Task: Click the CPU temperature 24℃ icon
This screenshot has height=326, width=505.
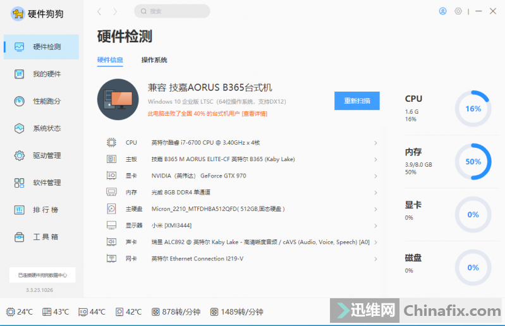Action: click(11, 312)
